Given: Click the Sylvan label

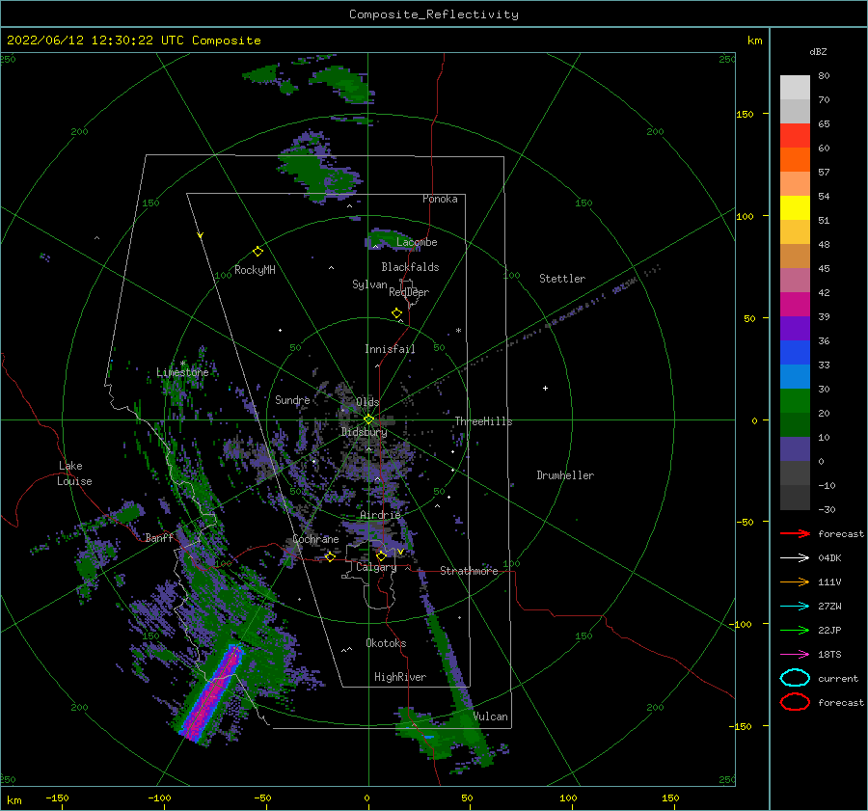Looking at the screenshot, I should tap(369, 284).
